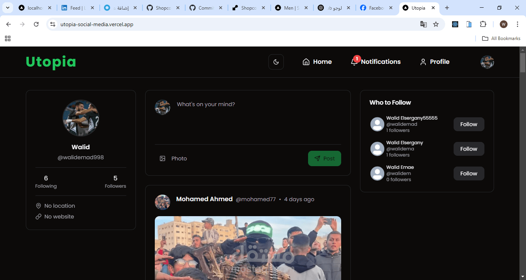526x280 pixels.
Task: Open the All Bookmarks folder
Action: (501, 38)
